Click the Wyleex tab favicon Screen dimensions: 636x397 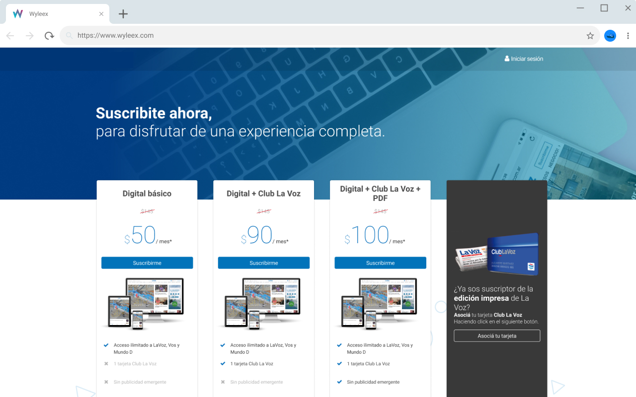(18, 14)
